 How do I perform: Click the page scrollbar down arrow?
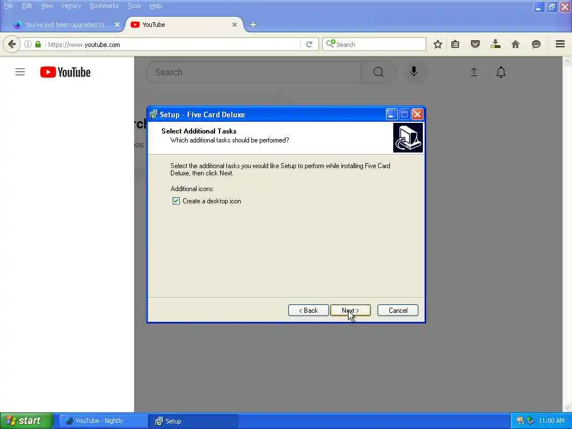566,407
